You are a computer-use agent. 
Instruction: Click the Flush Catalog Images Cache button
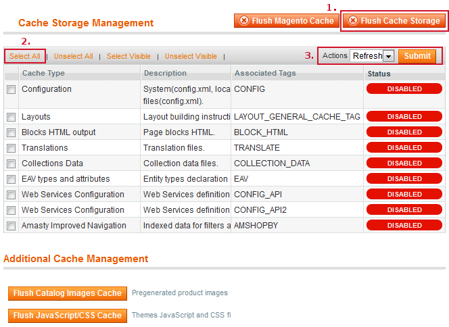[67, 293]
